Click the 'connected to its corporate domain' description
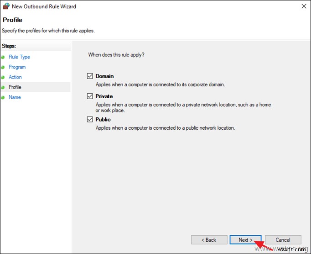Viewport: 311px width, 254px height. pos(160,85)
